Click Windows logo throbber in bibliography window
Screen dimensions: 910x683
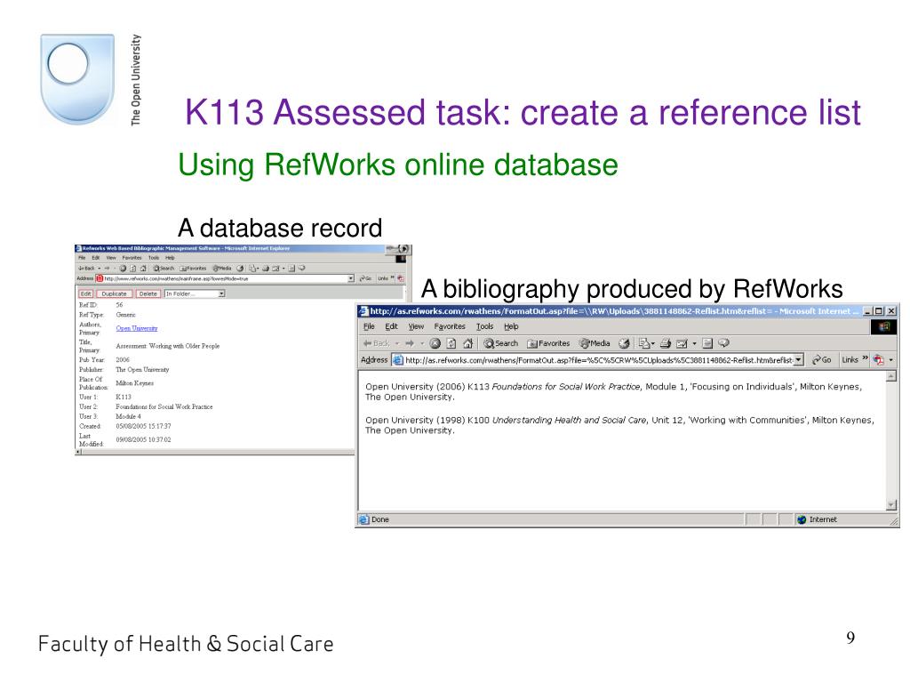pos(884,327)
